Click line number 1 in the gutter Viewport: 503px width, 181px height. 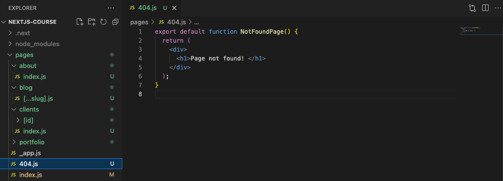[140, 32]
